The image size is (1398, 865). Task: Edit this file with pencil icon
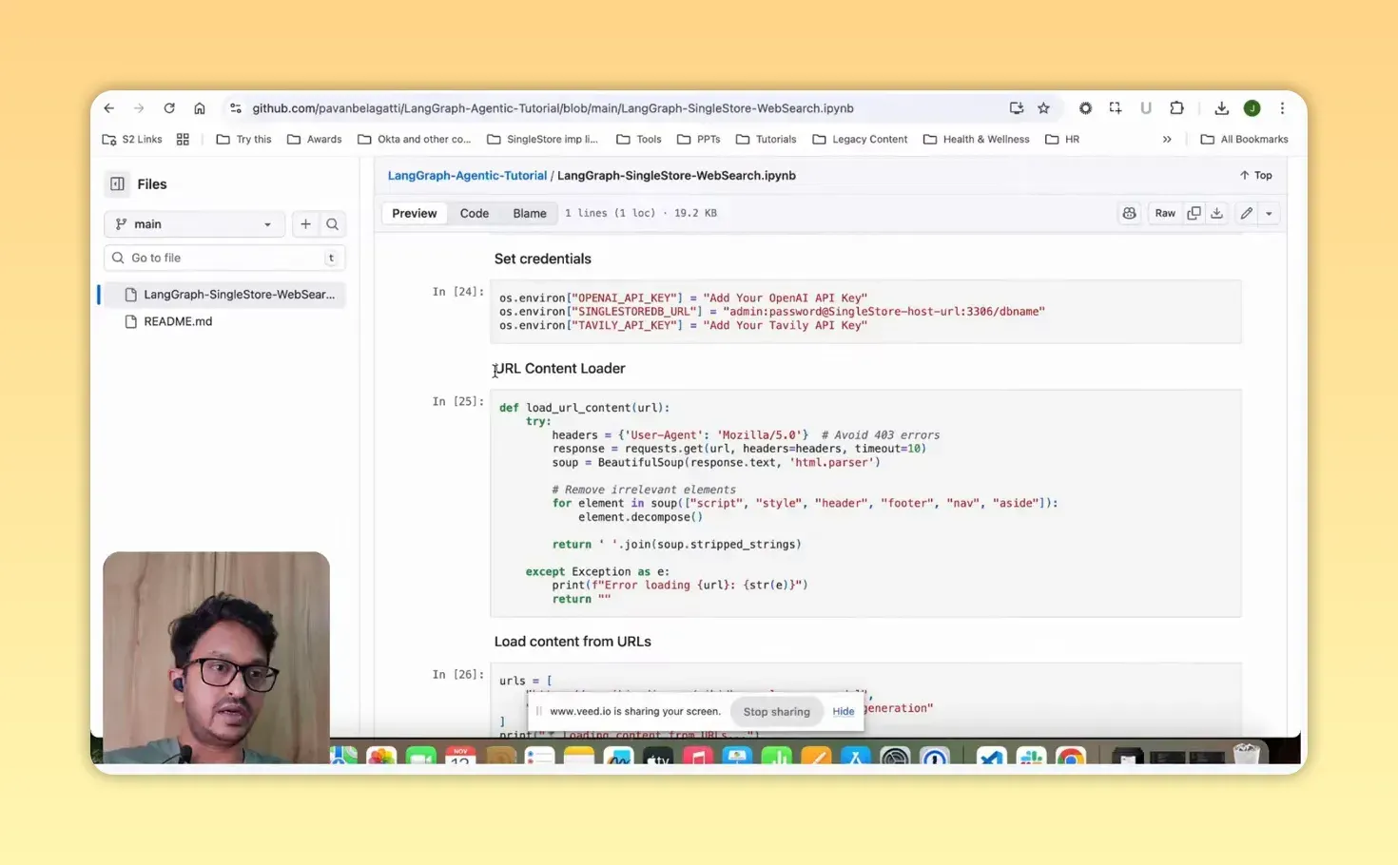click(x=1246, y=214)
